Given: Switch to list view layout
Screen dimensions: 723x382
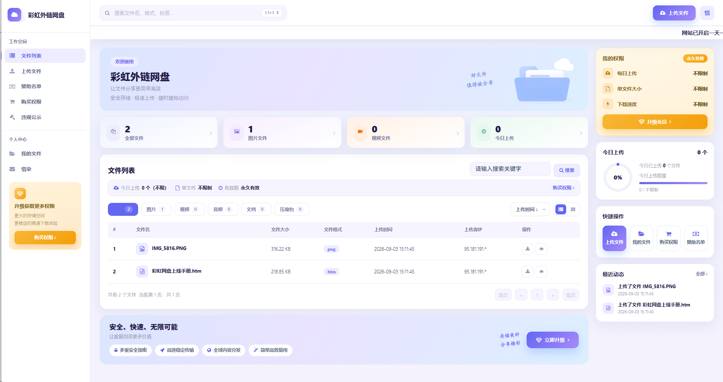Looking at the screenshot, I should pyautogui.click(x=561, y=209).
